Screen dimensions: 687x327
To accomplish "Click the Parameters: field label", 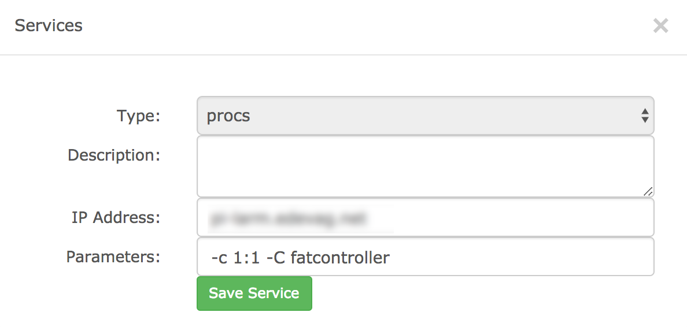I will click(x=113, y=257).
